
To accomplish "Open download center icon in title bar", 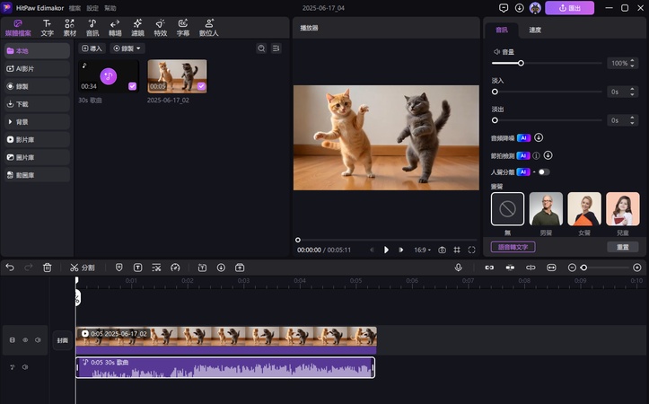I will pyautogui.click(x=520, y=8).
